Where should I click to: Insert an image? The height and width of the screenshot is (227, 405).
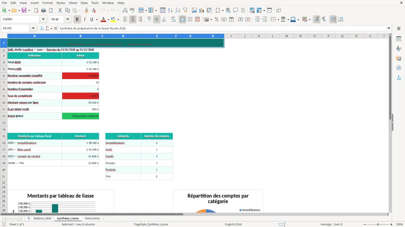(194, 10)
